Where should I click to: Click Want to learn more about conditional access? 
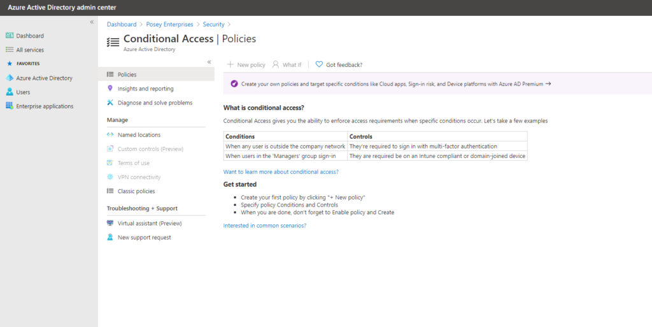pyautogui.click(x=281, y=172)
